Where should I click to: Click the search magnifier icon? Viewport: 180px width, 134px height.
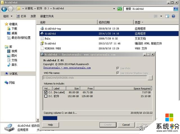175,9
